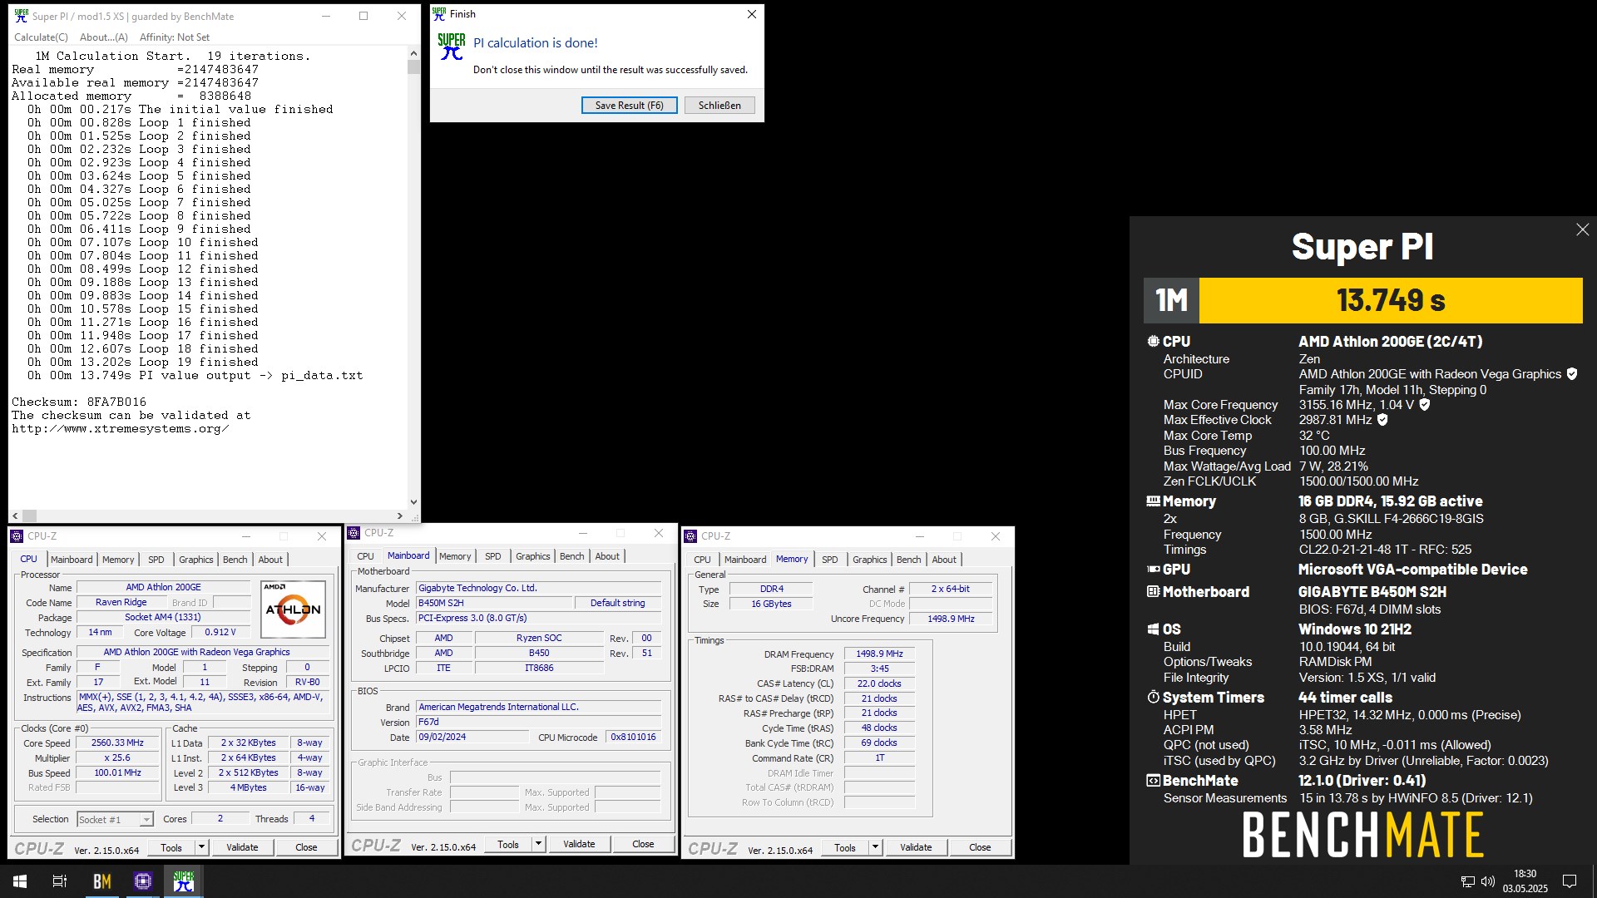
Task: Click the xtremesystems.org URL text
Action: pos(120,429)
